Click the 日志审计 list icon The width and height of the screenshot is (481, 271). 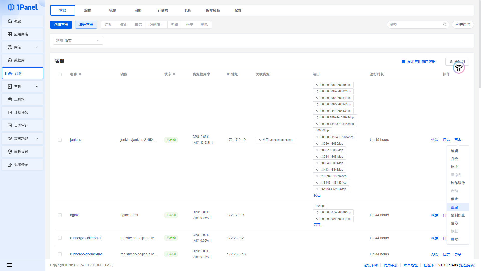click(x=10, y=125)
